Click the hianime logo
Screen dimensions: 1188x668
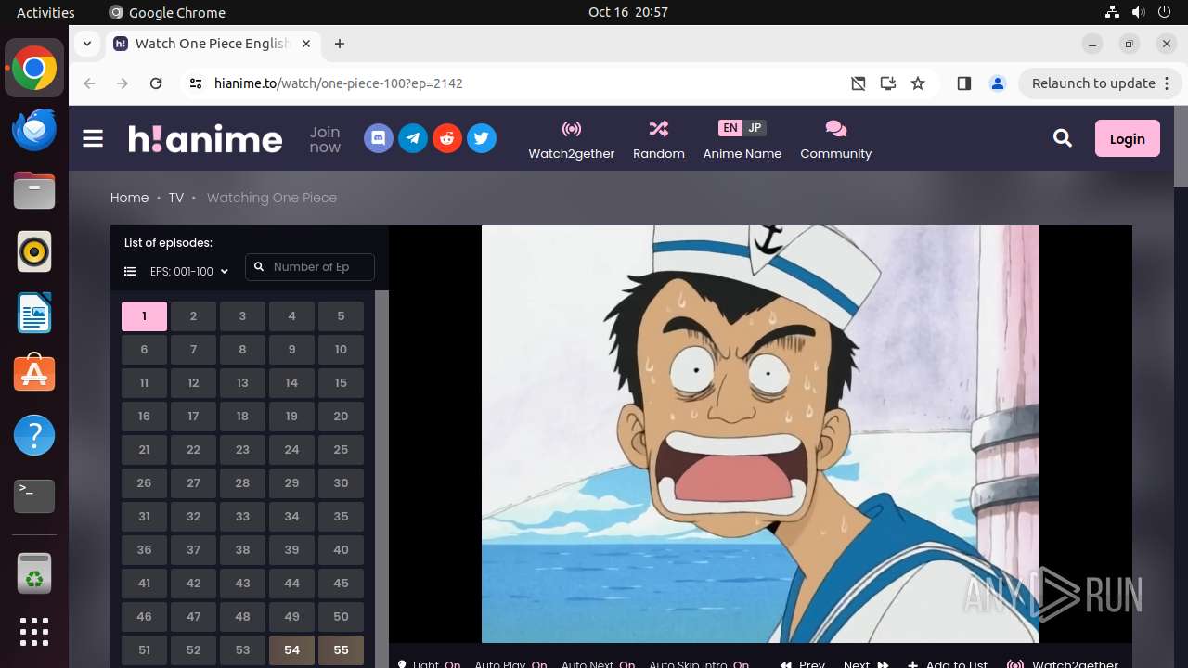[x=205, y=139]
